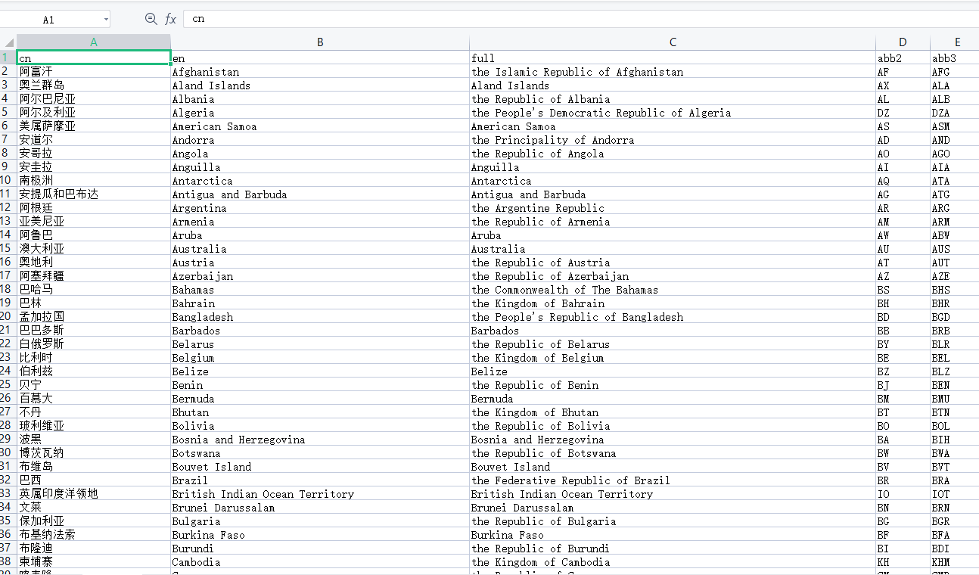Click the zoom magnifier icon beside fx

151,19
